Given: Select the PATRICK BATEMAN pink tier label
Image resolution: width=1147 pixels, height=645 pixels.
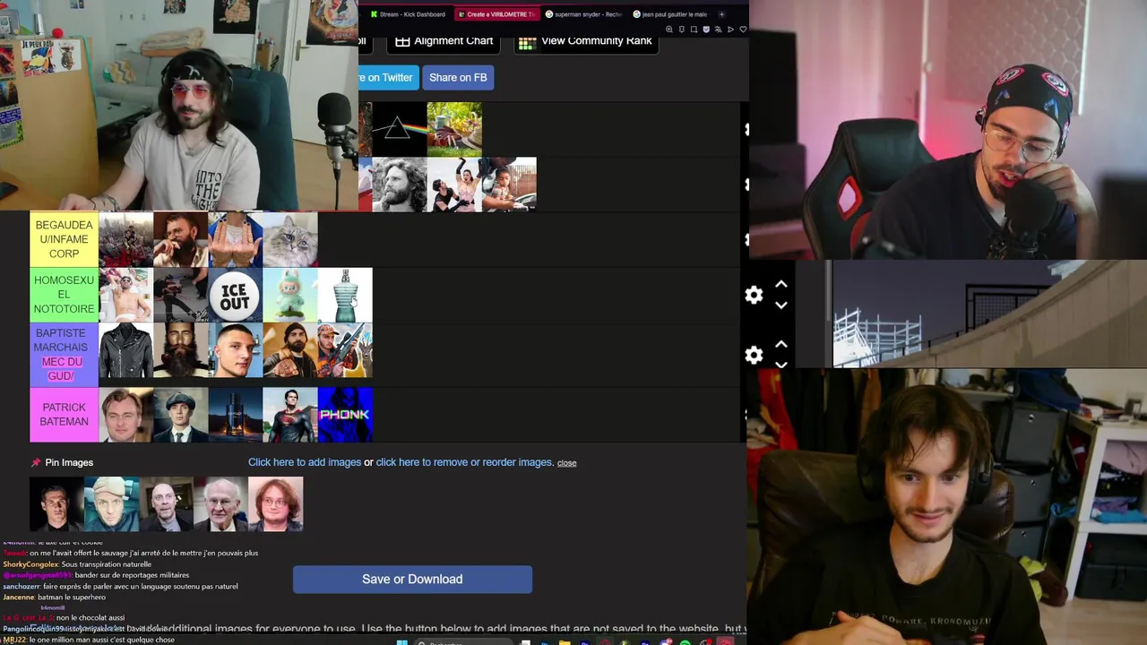Looking at the screenshot, I should pos(64,415).
